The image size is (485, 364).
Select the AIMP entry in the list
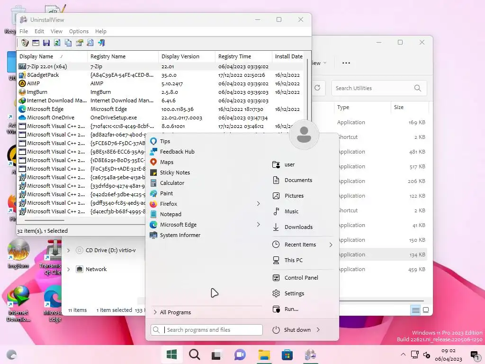coord(161,83)
